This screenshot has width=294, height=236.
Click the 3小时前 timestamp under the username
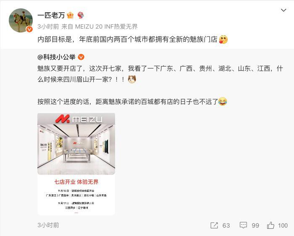click(x=48, y=27)
